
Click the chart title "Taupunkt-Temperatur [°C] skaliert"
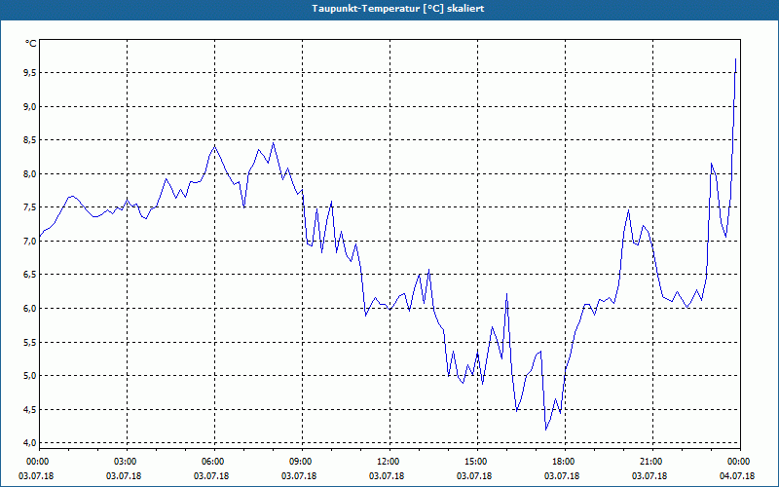coord(398,9)
